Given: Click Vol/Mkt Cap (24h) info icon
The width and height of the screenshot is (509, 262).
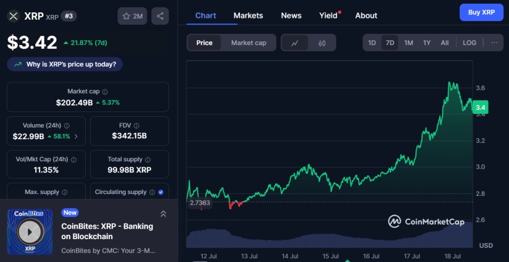Looking at the screenshot, I should click(x=73, y=159).
